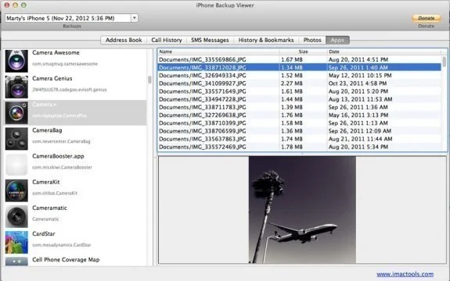Click the Aug 13, 2011 11:53 AM date
This screenshot has height=281, width=450.
coord(360,99)
